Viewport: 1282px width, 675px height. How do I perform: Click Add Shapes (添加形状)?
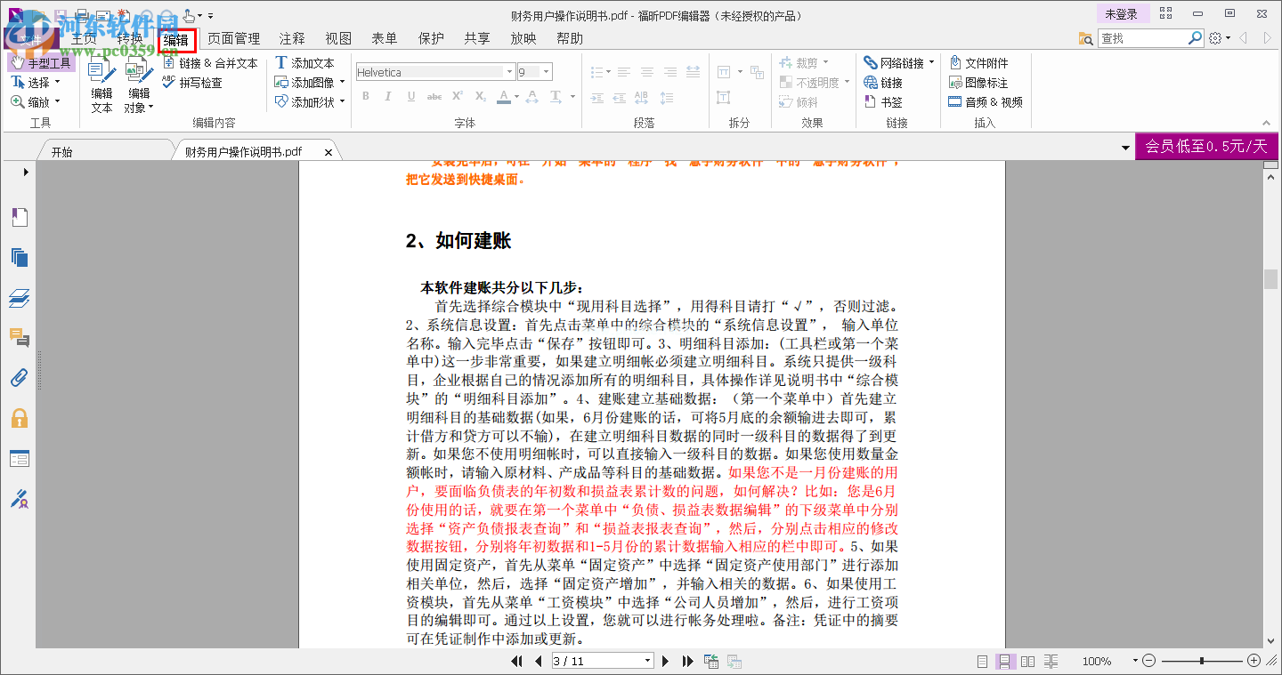tap(309, 102)
